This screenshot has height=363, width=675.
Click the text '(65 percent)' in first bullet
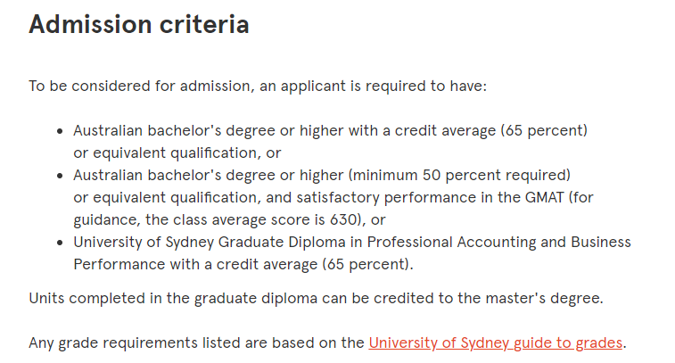point(544,130)
